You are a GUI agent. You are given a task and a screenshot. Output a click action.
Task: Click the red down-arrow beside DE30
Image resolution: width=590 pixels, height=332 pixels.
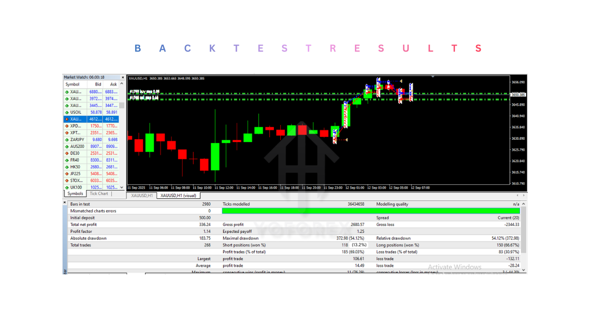pos(67,153)
